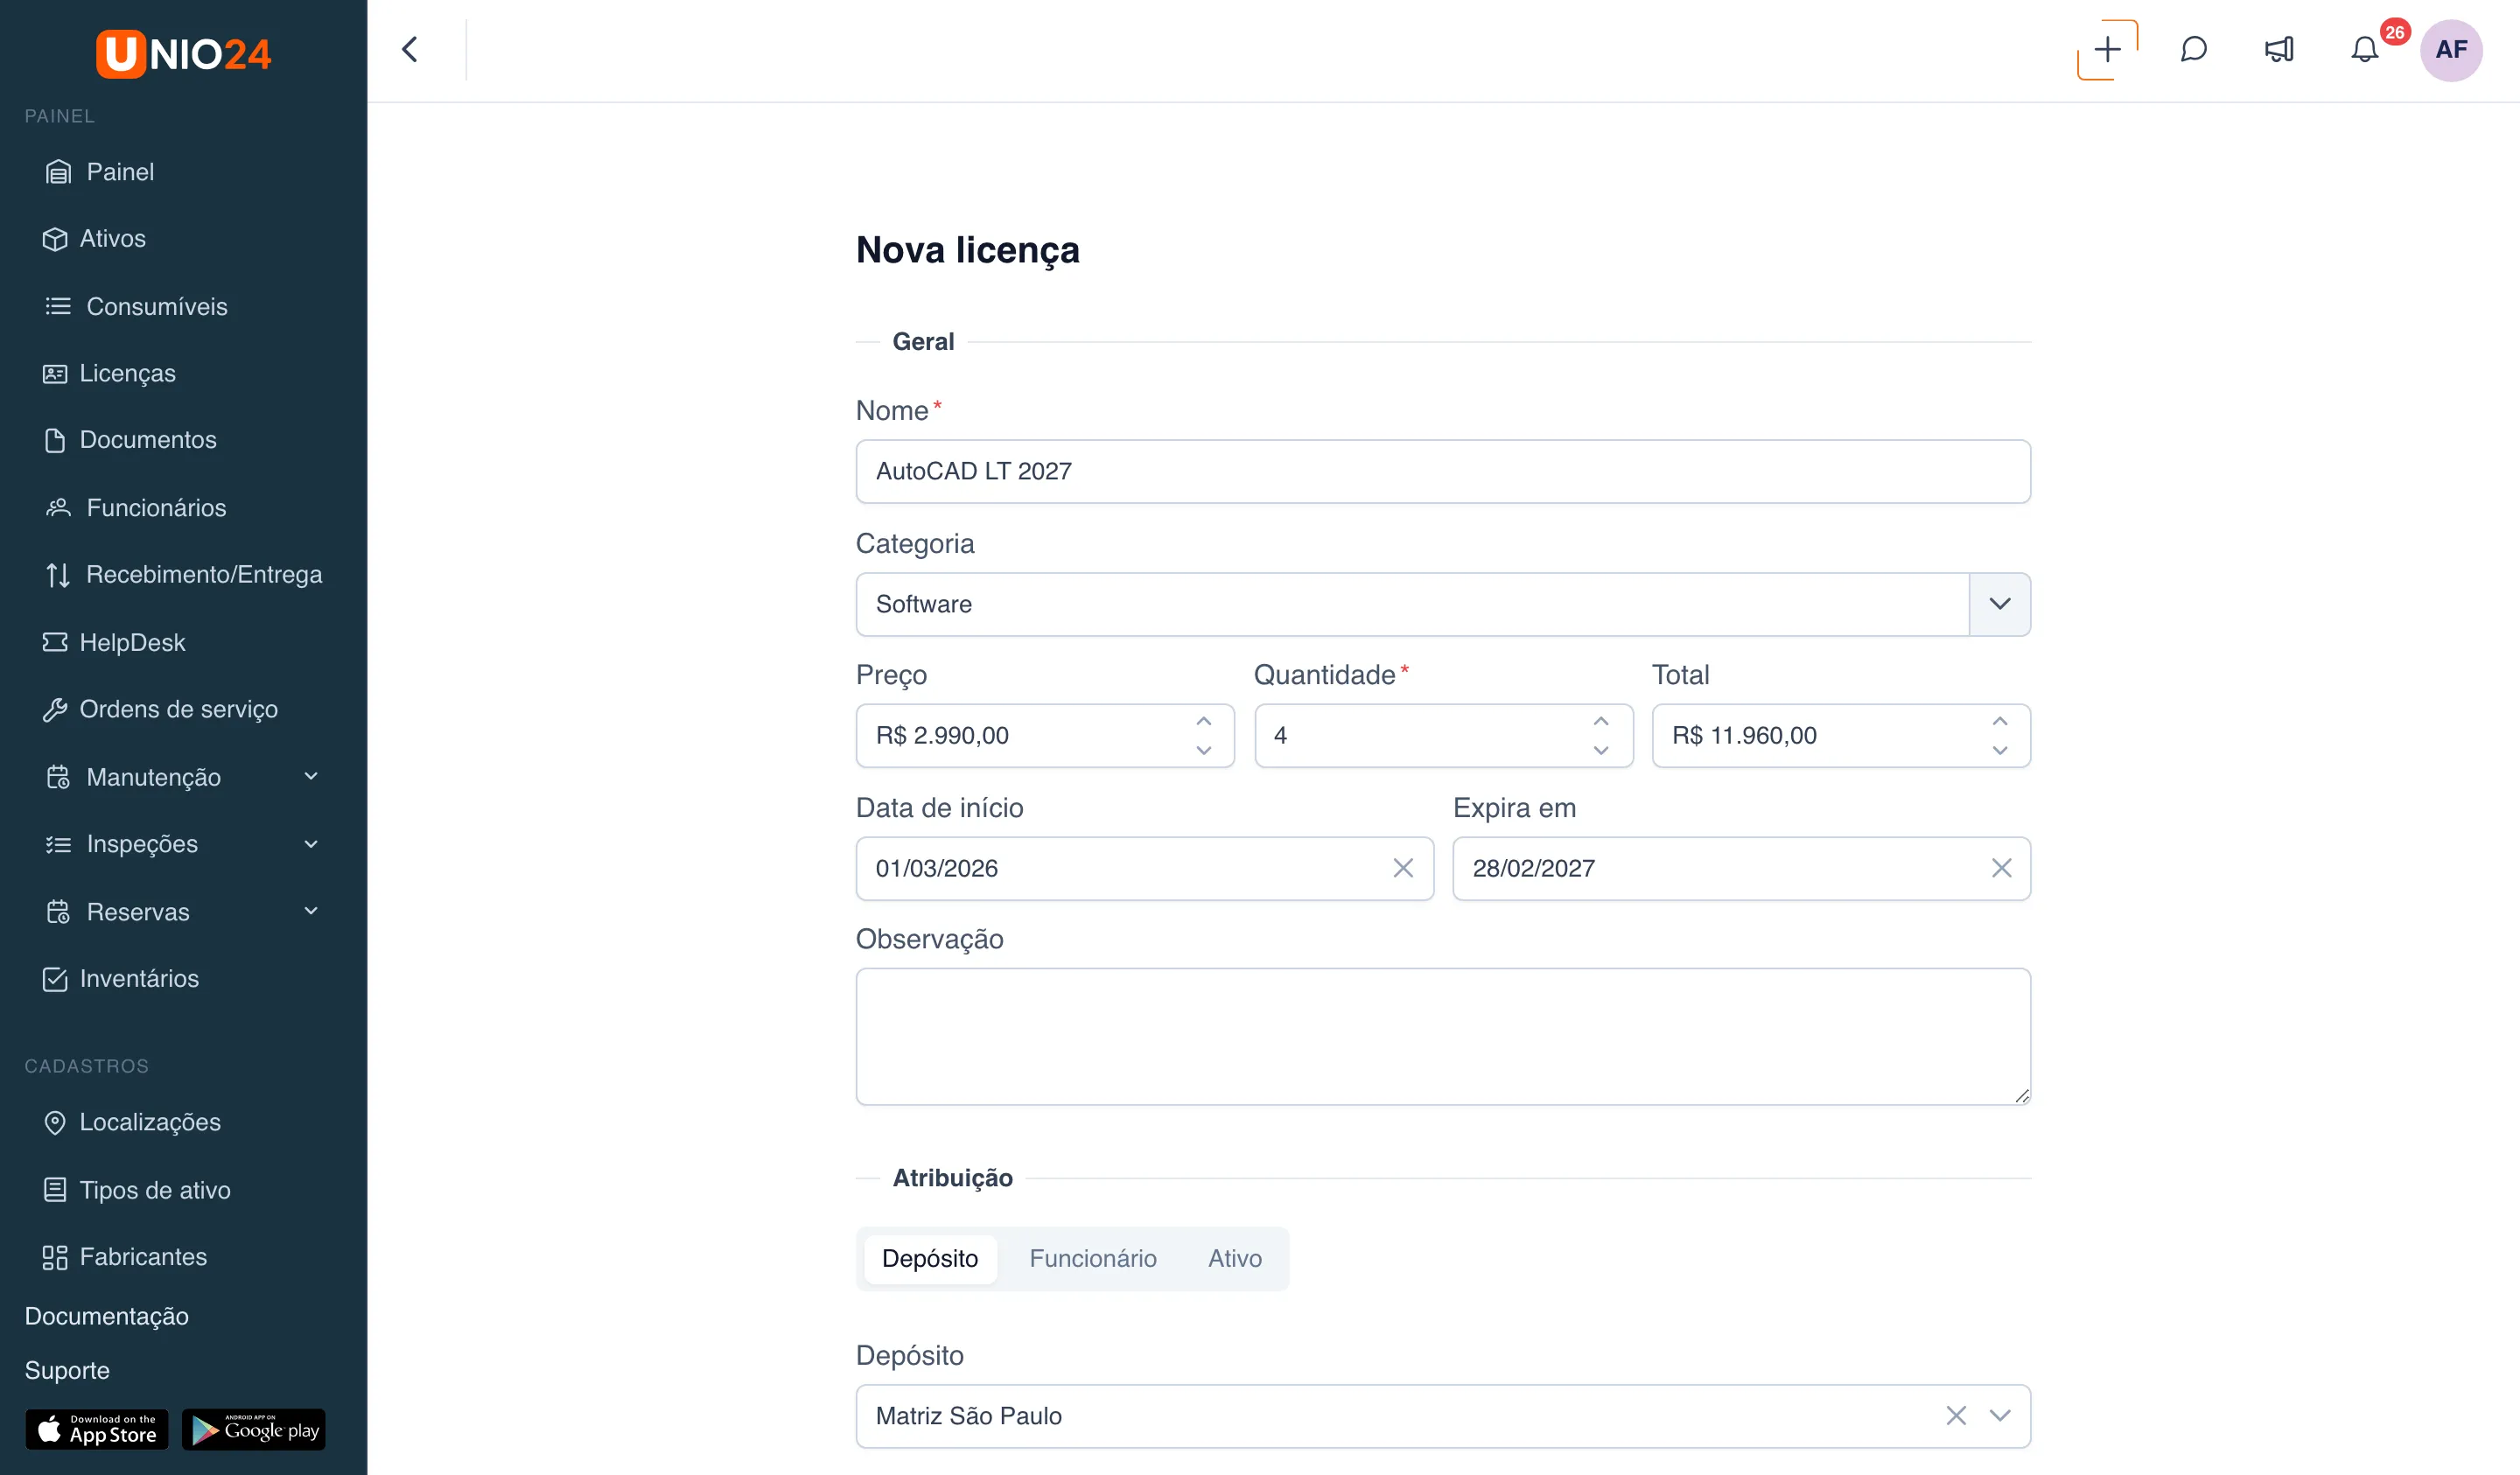Image resolution: width=2520 pixels, height=1475 pixels.
Task: Open the notifications bell
Action: (x=2364, y=49)
